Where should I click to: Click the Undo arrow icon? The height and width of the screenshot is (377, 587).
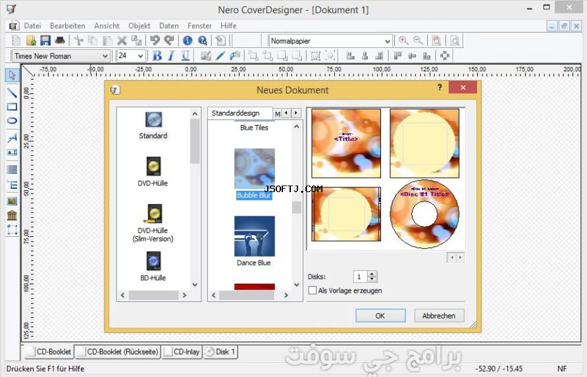(x=155, y=40)
